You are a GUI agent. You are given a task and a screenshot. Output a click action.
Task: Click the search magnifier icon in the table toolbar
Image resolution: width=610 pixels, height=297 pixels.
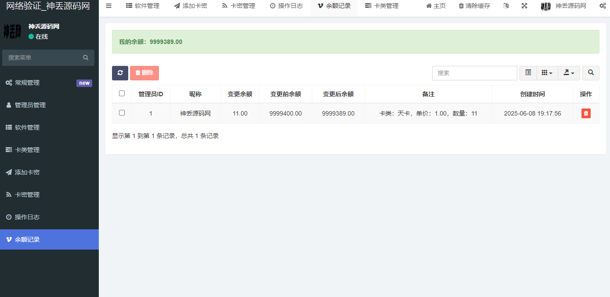tap(591, 73)
